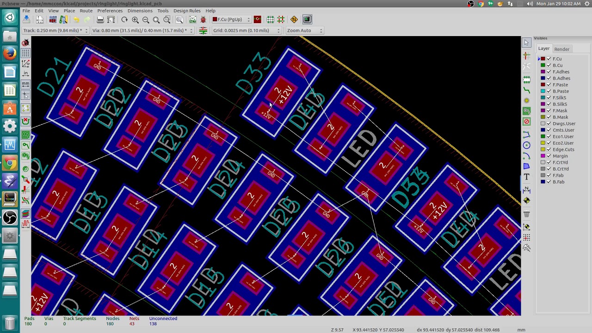Toggle F.SilkS layer visibility checkbox
The width and height of the screenshot is (592, 333).
click(549, 98)
